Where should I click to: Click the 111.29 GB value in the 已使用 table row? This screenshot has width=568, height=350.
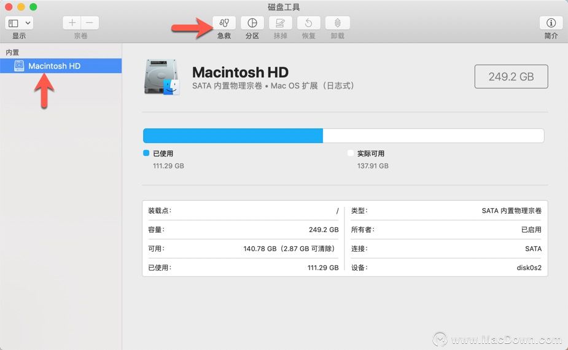(323, 268)
